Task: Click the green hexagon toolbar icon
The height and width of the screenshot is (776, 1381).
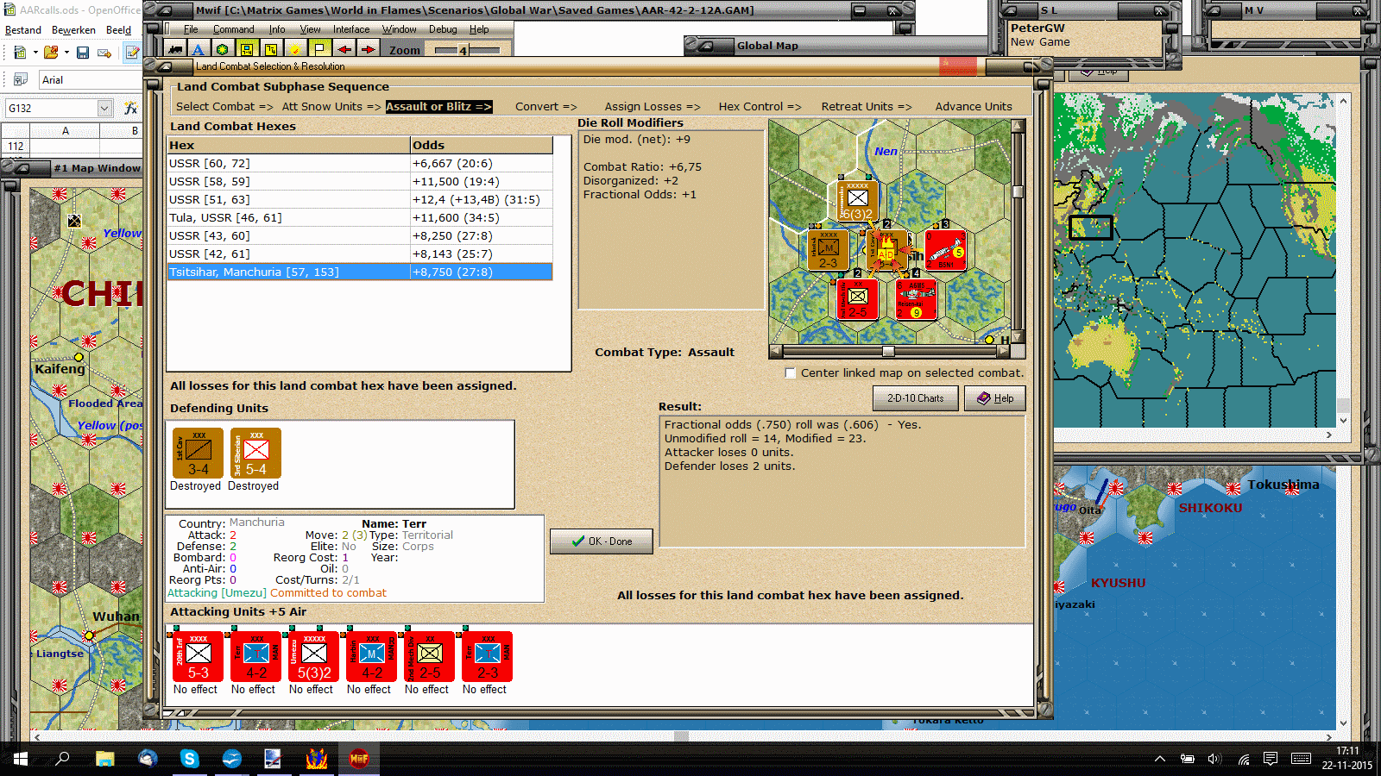Action: (x=223, y=49)
